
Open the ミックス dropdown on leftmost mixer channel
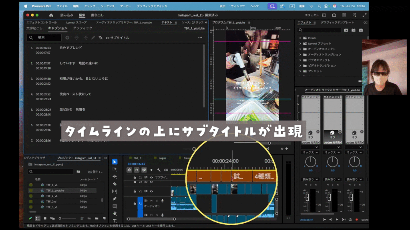coord(310,152)
